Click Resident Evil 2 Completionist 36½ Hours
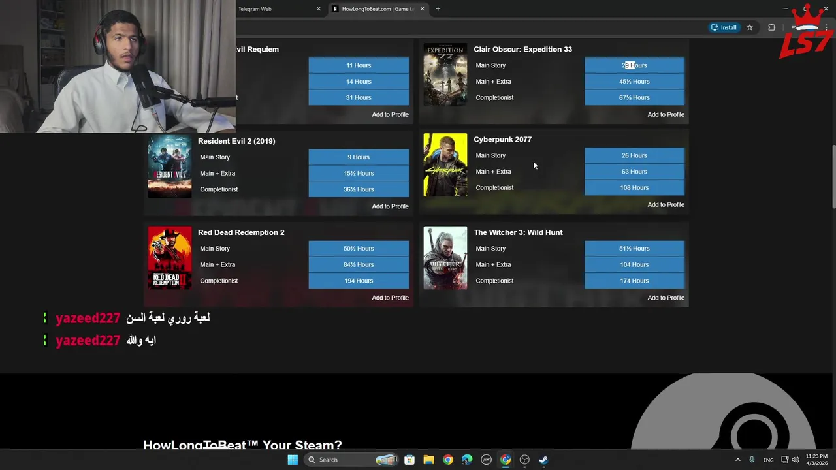Screen dimensions: 836x470 (359, 189)
